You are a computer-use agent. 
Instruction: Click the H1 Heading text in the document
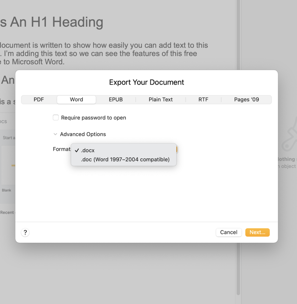pyautogui.click(x=52, y=22)
